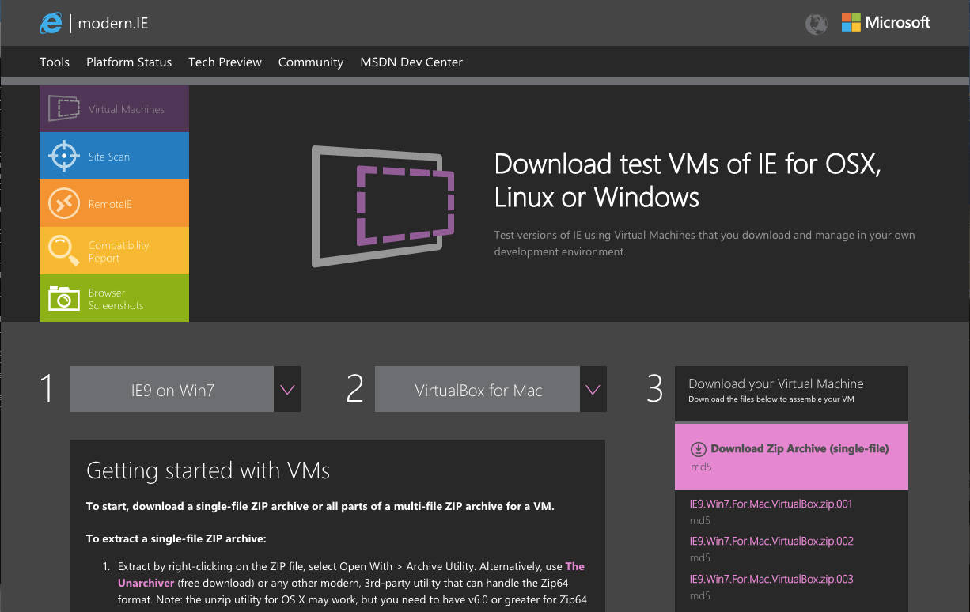Click the Site Scan crosshair icon
The width and height of the screenshot is (970, 612).
tap(64, 156)
